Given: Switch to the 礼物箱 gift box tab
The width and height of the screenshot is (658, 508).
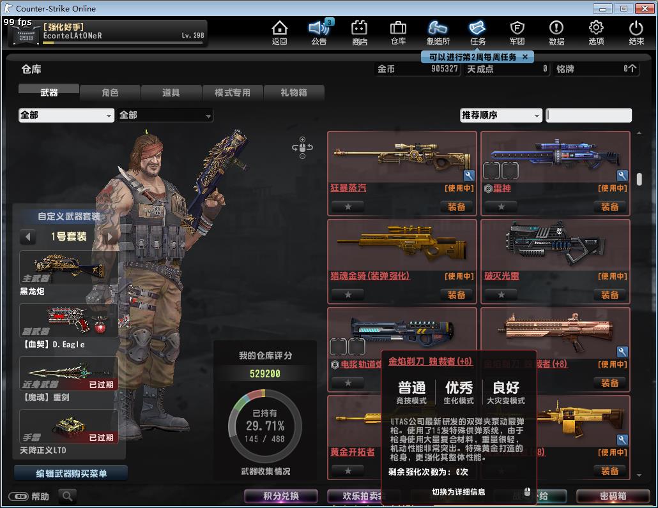Looking at the screenshot, I should coord(294,93).
